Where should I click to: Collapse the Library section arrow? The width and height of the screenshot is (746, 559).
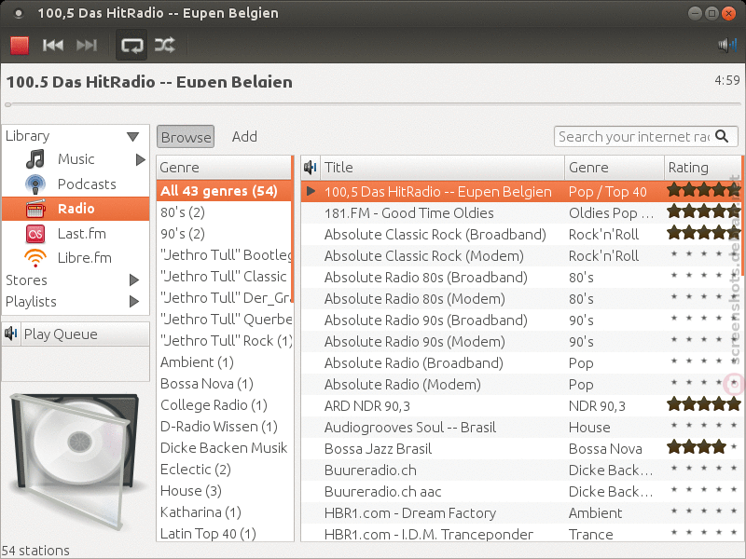[132, 137]
